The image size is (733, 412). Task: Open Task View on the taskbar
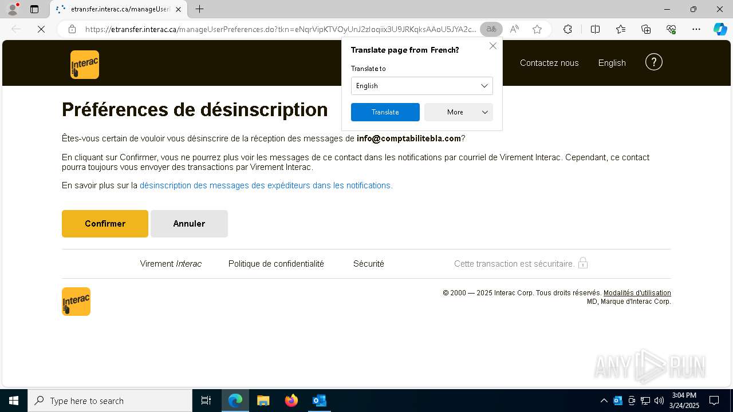tap(206, 401)
